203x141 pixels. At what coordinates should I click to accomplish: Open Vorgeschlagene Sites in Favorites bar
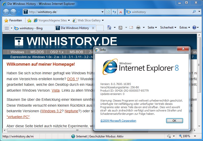pos(51,20)
